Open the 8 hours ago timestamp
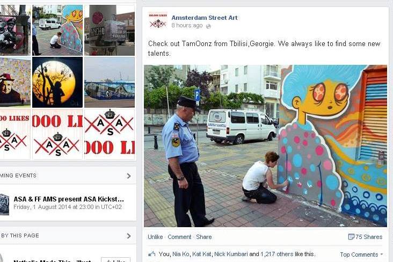This screenshot has height=262, width=393. click(x=187, y=26)
